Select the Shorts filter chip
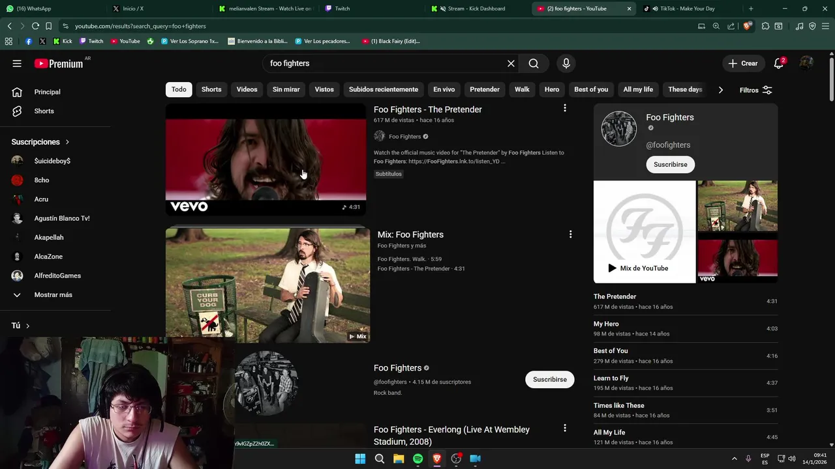The height and width of the screenshot is (469, 835). pos(211,89)
